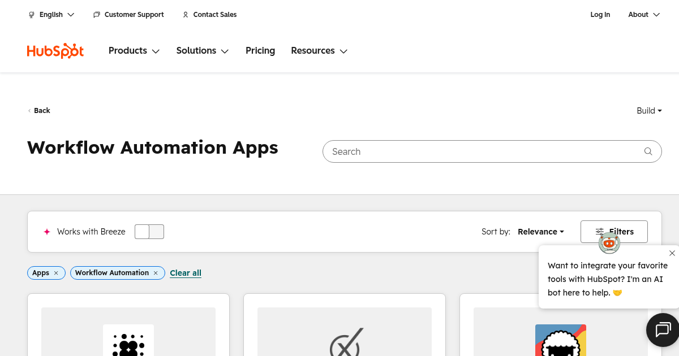Expand the About menu
This screenshot has width=679, height=356.
click(644, 15)
